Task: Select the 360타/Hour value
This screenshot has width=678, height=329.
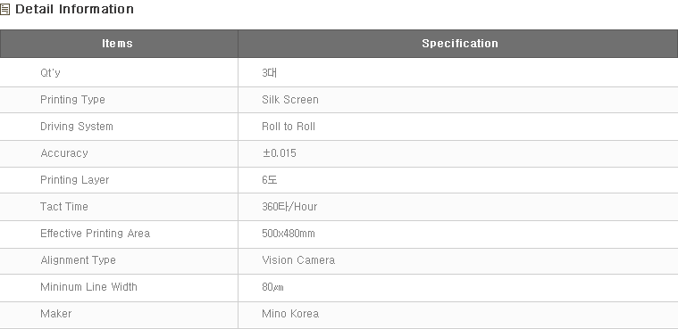Action: [x=289, y=207]
